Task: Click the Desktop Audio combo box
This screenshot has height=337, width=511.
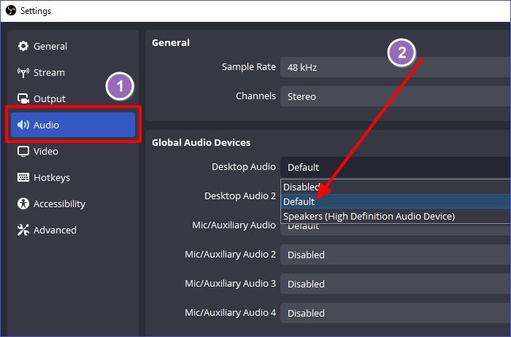Action: [394, 167]
